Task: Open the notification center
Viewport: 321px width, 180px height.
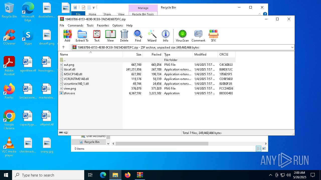Action: click(313, 175)
